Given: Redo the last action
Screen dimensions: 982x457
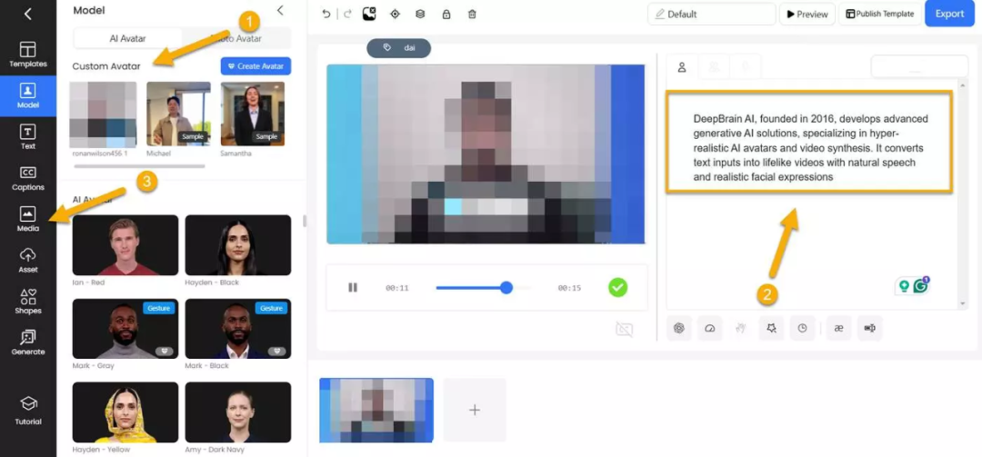Looking at the screenshot, I should tap(347, 14).
